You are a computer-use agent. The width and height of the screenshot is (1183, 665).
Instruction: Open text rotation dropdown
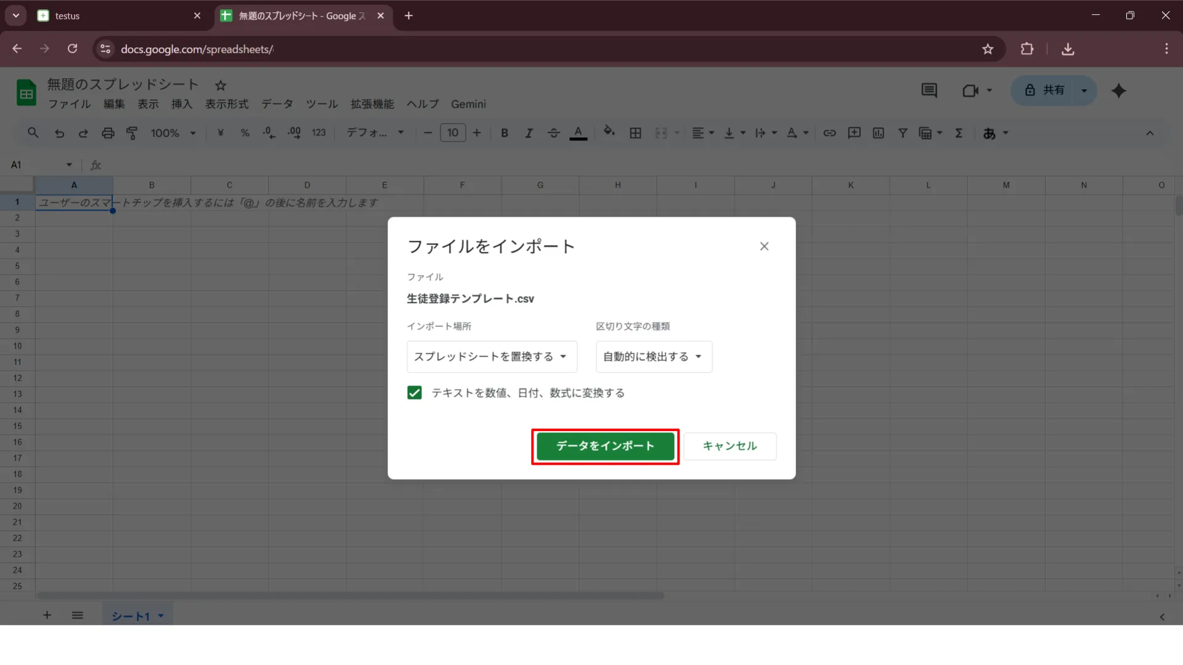[797, 133]
